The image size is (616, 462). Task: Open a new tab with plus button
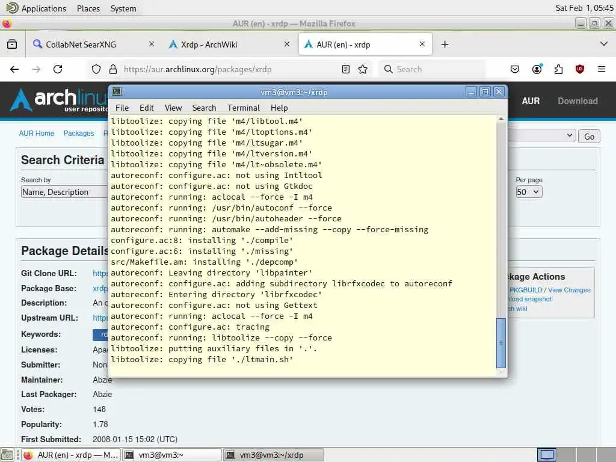(x=445, y=45)
